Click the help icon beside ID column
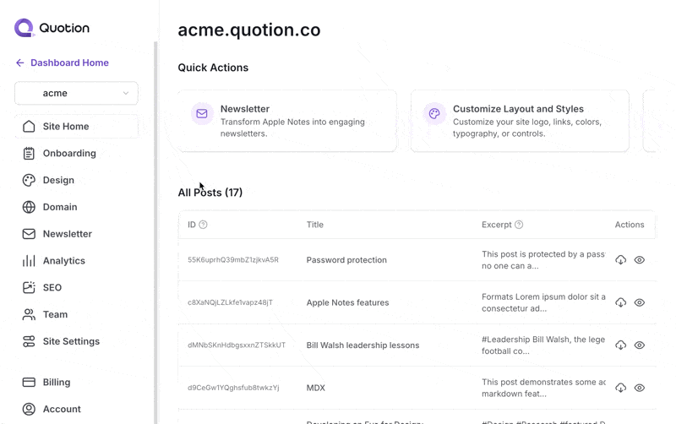This screenshot has height=424, width=676. (203, 225)
